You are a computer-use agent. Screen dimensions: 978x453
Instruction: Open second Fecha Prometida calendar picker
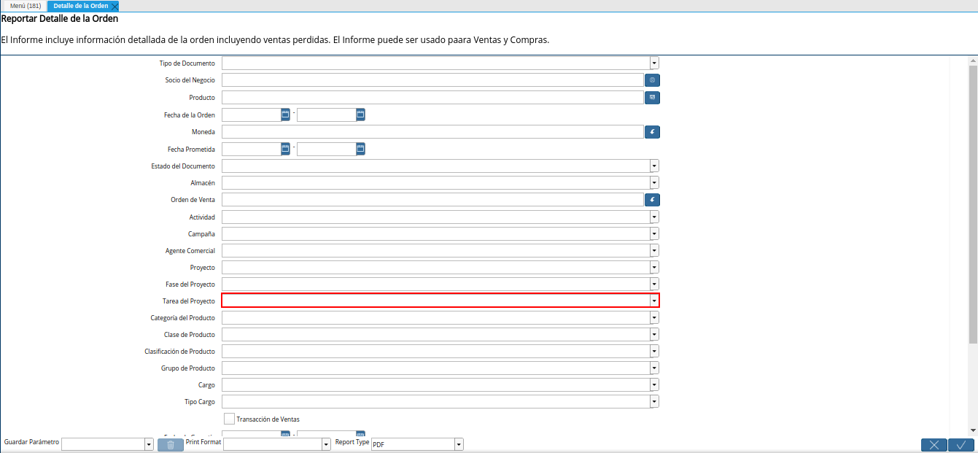[x=360, y=149]
